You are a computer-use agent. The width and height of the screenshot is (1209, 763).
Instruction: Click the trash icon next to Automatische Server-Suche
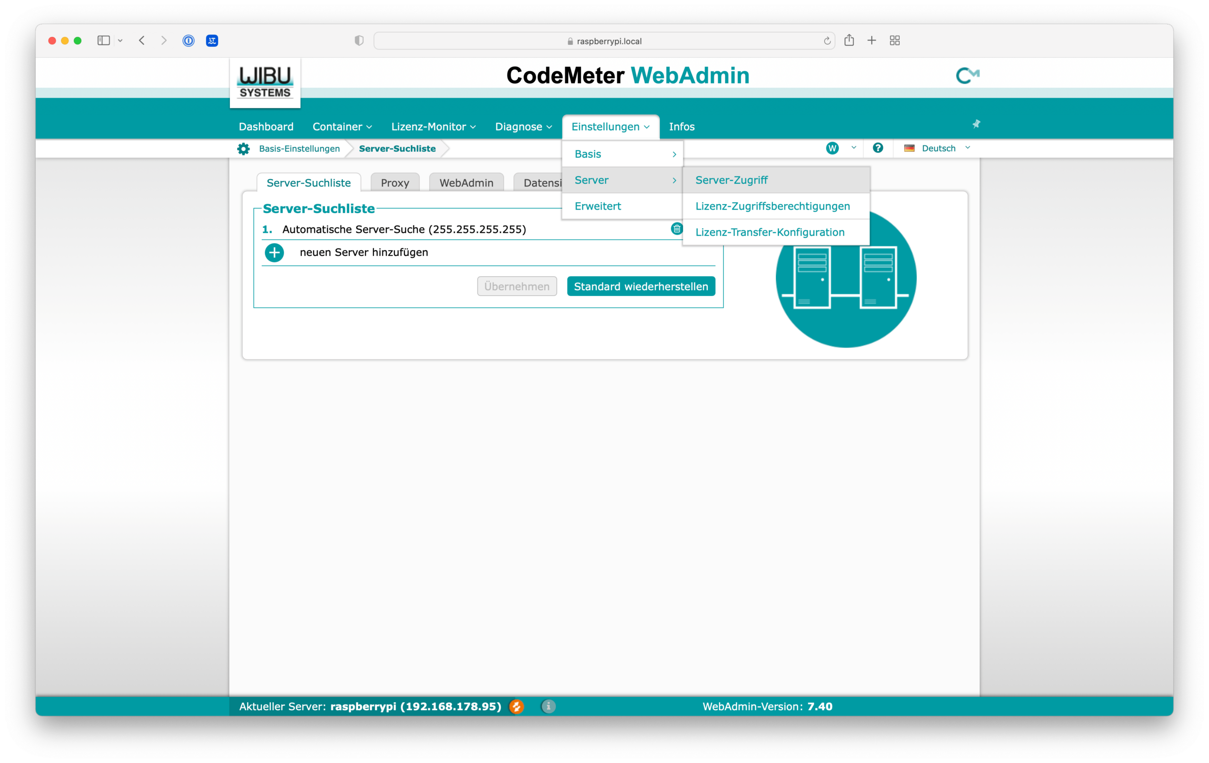pyautogui.click(x=676, y=229)
